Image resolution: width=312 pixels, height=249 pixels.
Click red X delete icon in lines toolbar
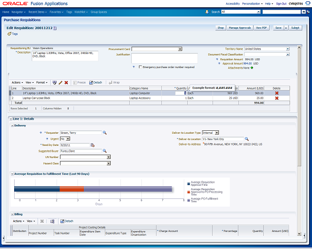[x=66, y=83]
